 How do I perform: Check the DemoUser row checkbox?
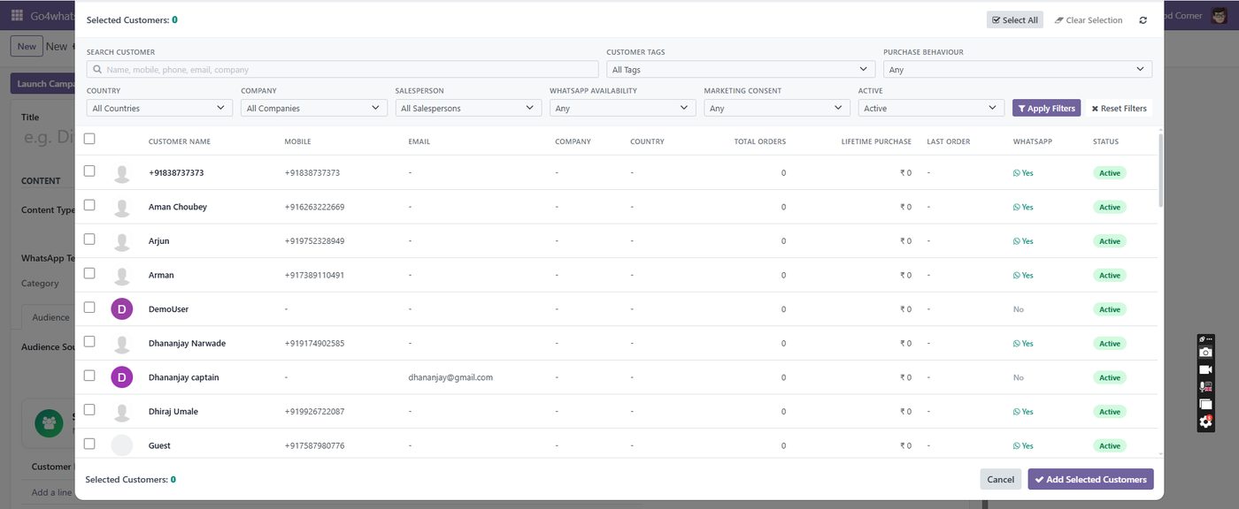coord(89,308)
